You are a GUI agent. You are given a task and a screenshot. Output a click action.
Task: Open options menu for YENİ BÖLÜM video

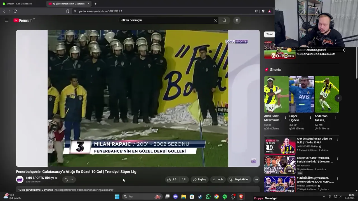tap(338, 178)
